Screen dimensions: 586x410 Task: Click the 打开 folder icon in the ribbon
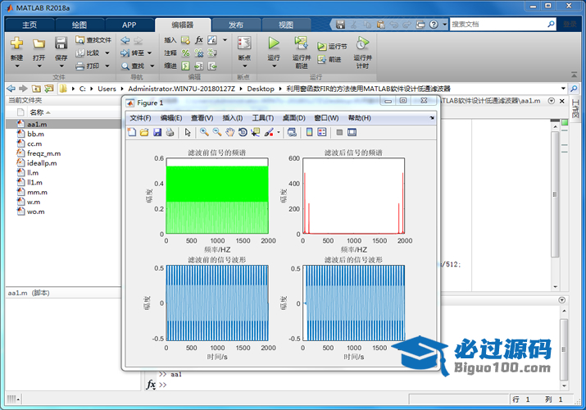pyautogui.click(x=39, y=43)
